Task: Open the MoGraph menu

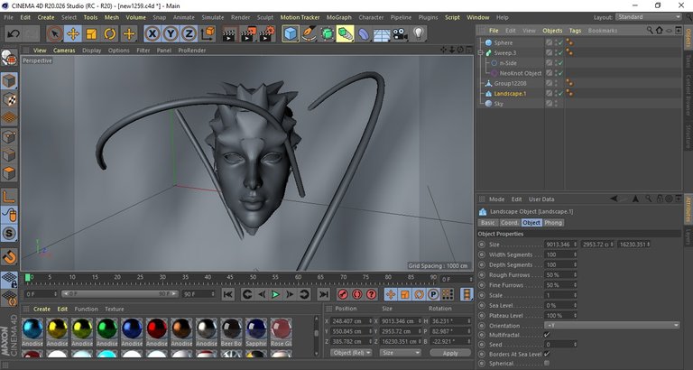Action: [x=339, y=17]
